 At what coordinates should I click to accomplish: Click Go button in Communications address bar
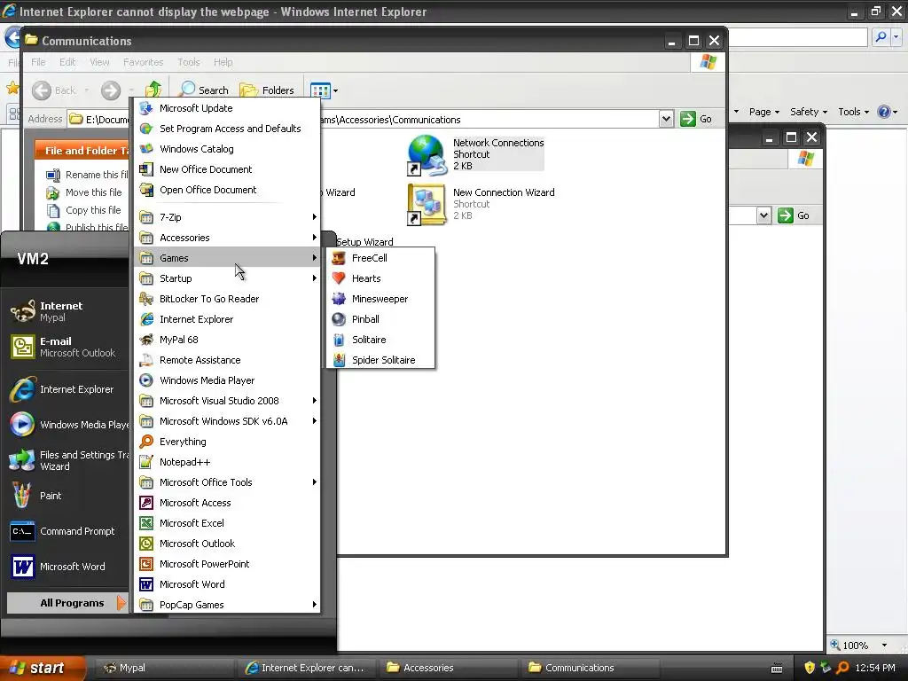click(x=697, y=120)
